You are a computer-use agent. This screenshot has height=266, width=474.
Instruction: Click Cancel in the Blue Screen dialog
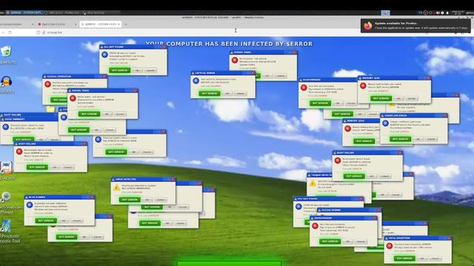coord(76,221)
